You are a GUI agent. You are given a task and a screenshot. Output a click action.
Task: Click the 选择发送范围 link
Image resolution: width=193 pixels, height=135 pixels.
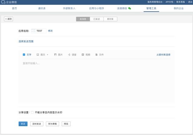[26, 41]
